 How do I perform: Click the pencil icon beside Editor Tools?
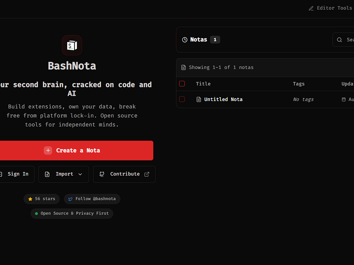click(x=311, y=8)
